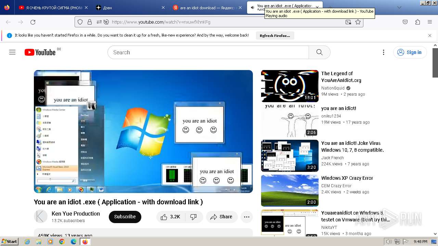Open Windows XP Crazy Error thumbnail
This screenshot has width=438, height=246.
(x=290, y=191)
